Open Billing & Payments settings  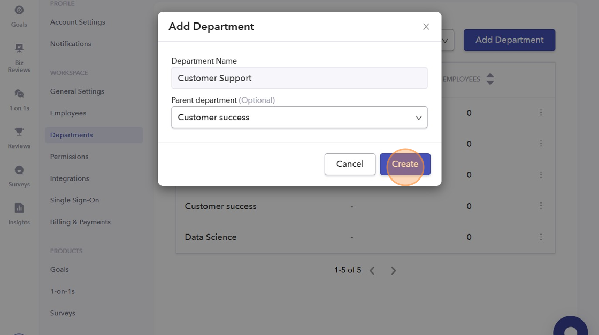pyautogui.click(x=80, y=222)
